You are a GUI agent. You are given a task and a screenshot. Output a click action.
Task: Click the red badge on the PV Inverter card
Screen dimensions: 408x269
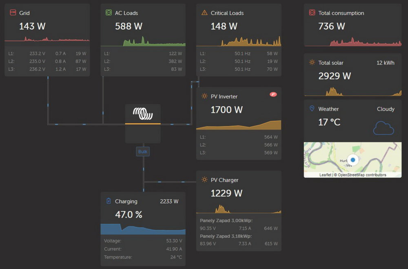click(273, 94)
